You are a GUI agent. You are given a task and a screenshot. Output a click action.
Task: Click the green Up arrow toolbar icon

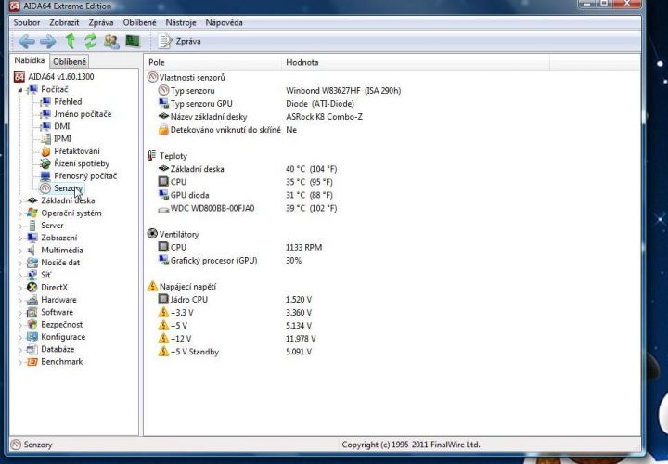(x=71, y=42)
